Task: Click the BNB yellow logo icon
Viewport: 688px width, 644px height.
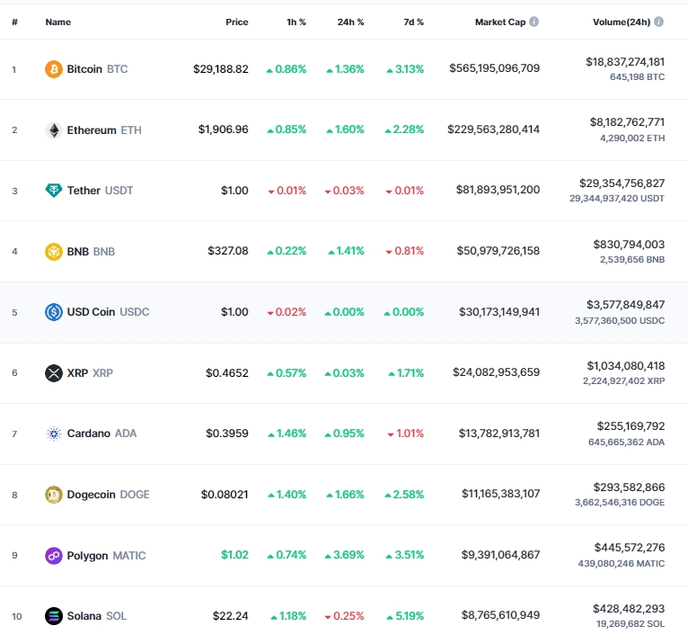Action: point(54,251)
